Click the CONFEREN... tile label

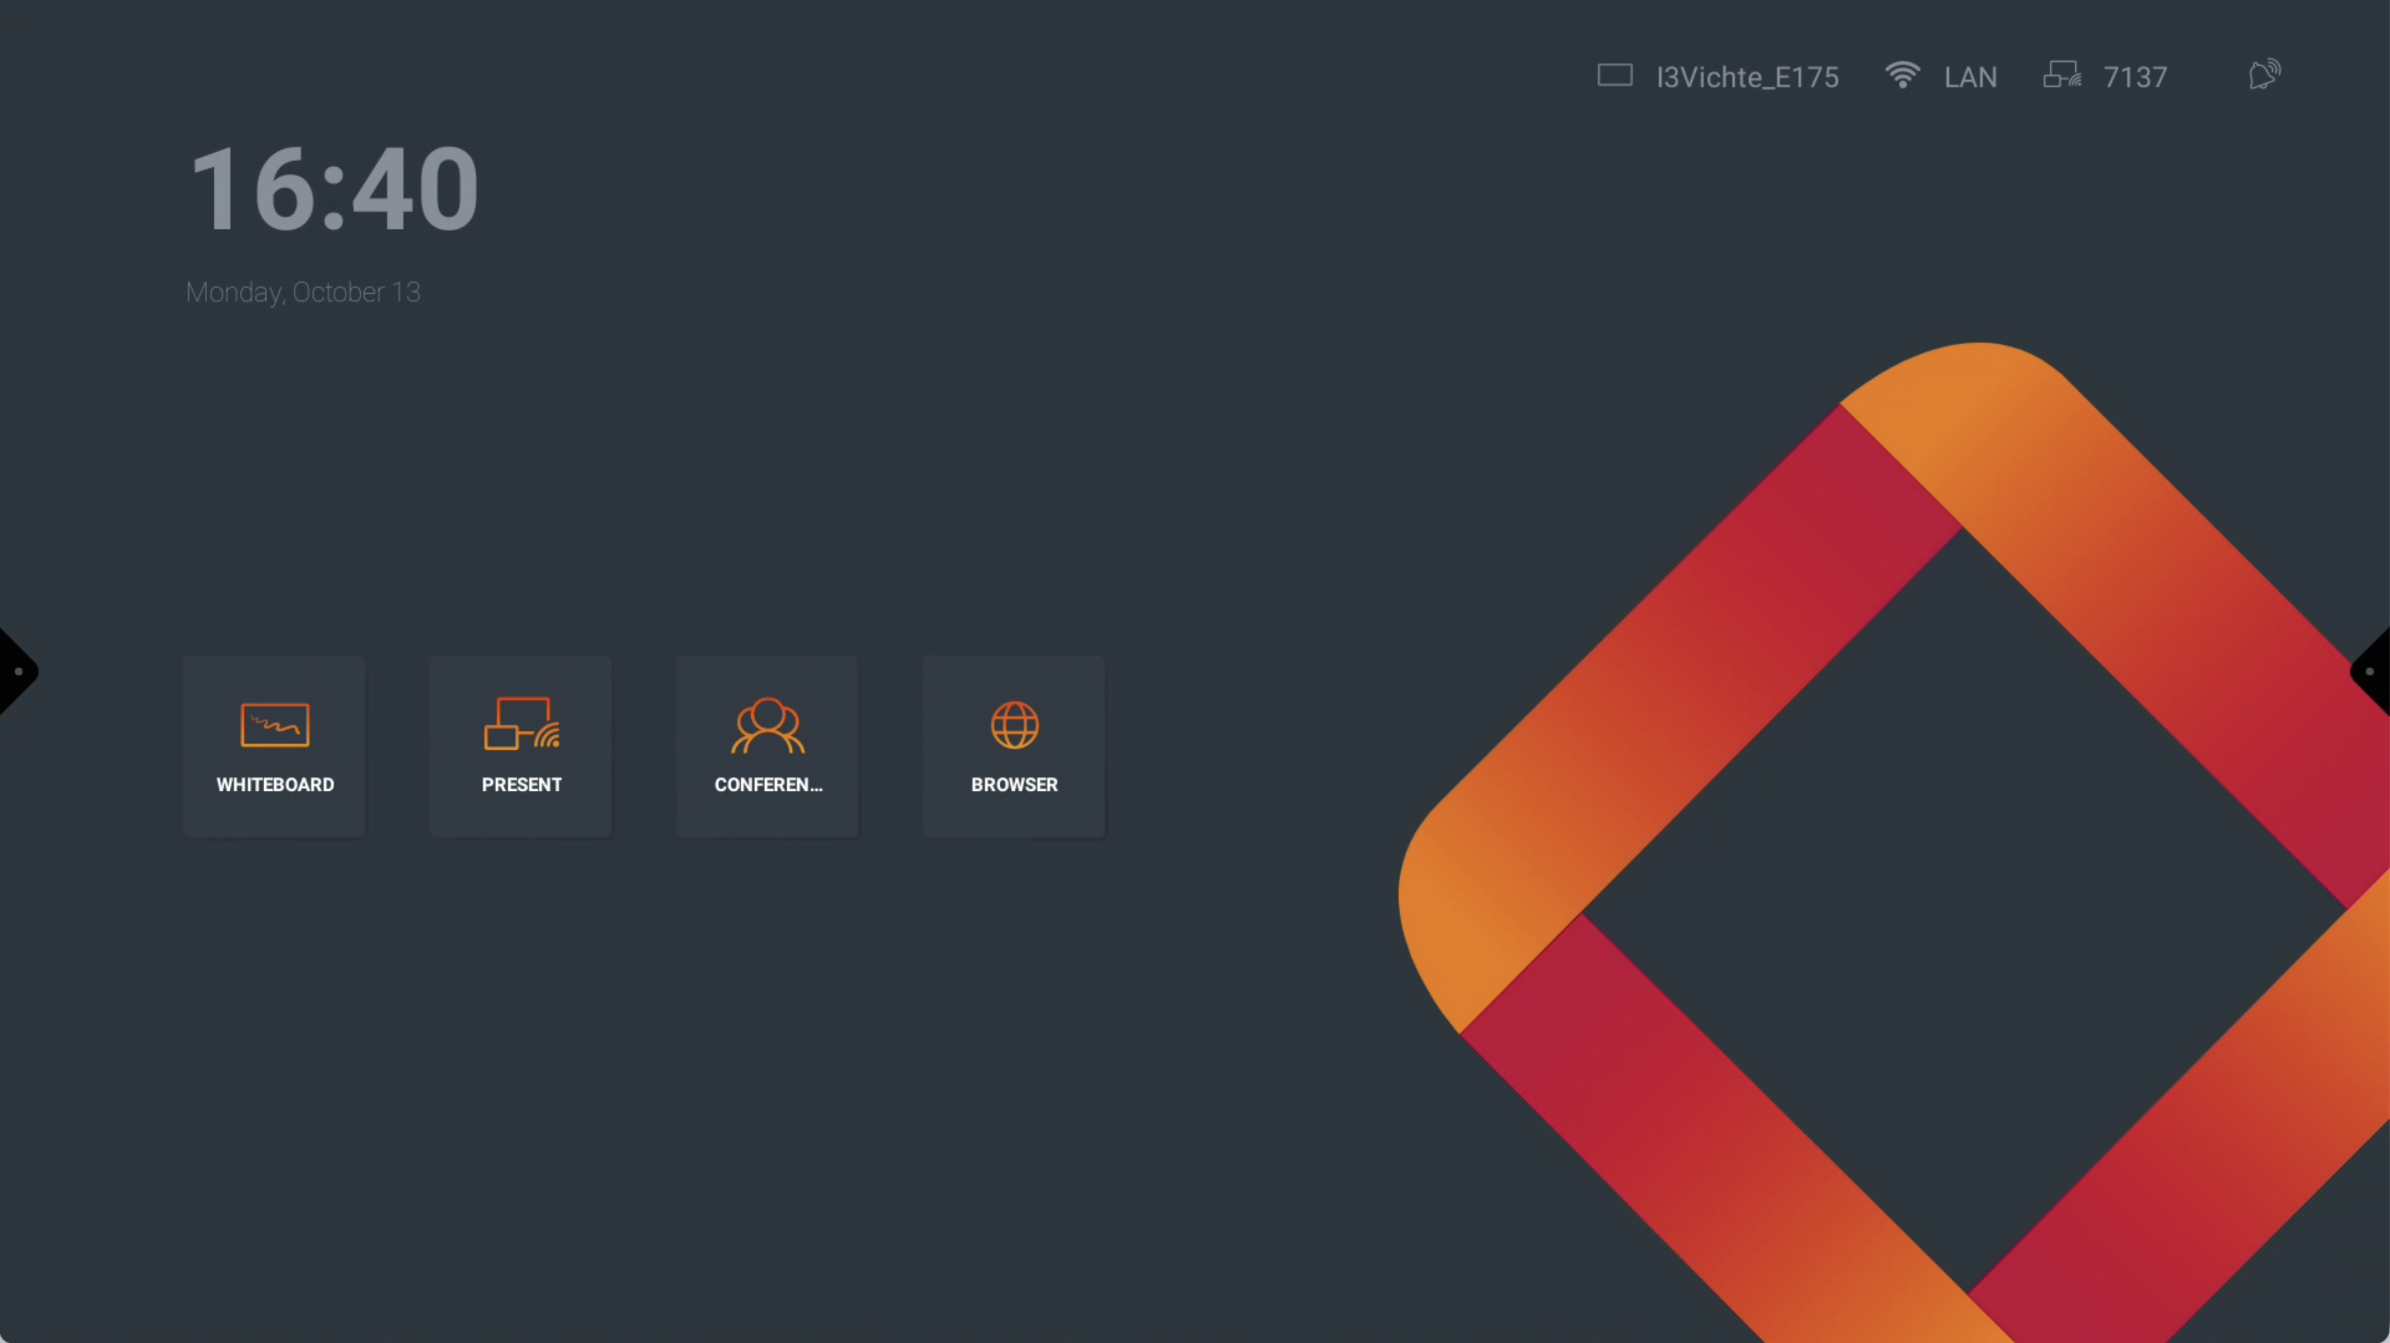(x=768, y=784)
